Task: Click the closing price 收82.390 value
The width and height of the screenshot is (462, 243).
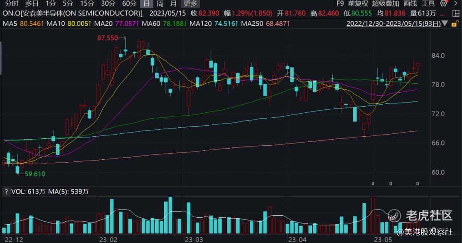Action: 205,13
